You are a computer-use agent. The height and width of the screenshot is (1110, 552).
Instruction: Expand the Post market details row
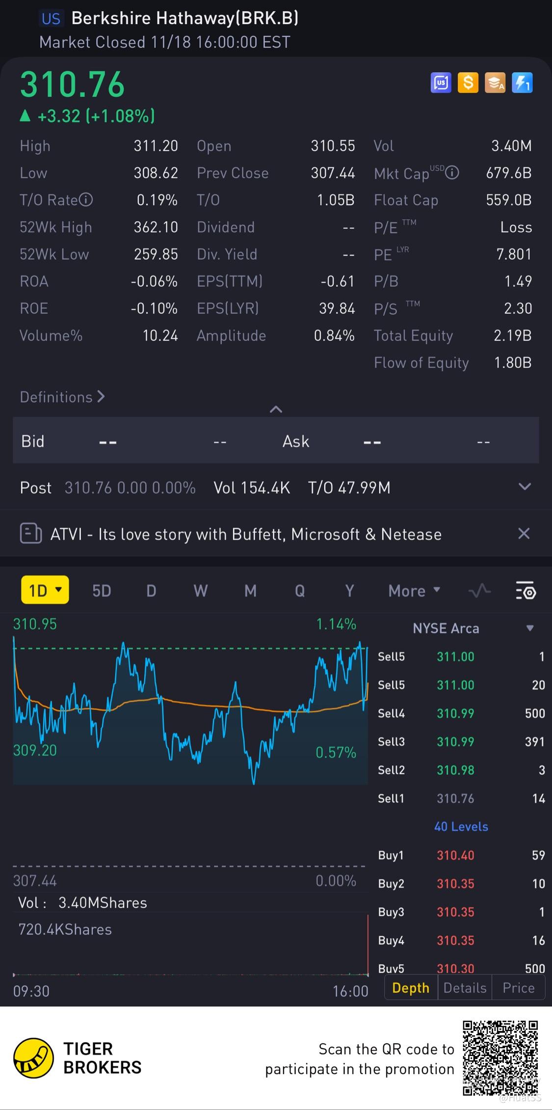coord(525,487)
